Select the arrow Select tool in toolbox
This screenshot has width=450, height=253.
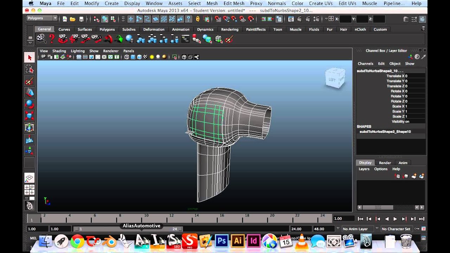click(x=30, y=58)
